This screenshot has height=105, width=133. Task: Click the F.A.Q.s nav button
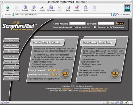[x=11, y=57]
